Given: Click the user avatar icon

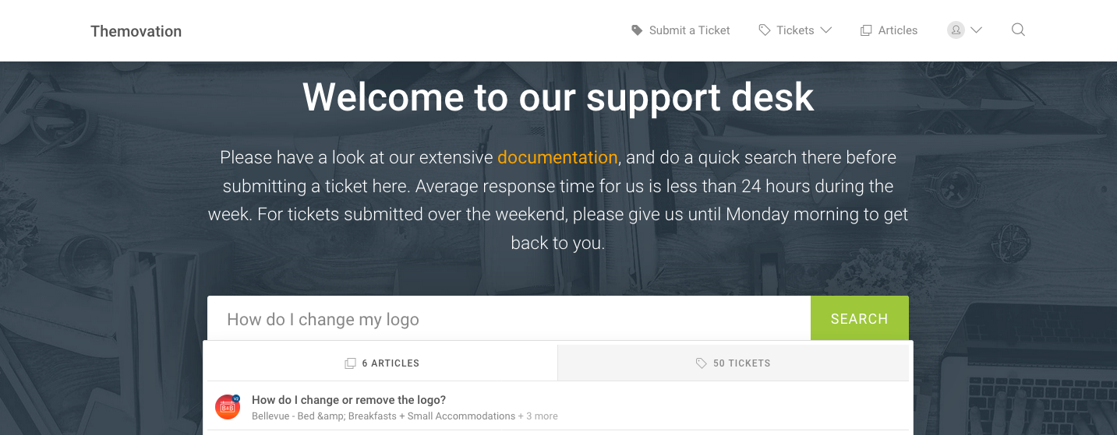Looking at the screenshot, I should (956, 30).
